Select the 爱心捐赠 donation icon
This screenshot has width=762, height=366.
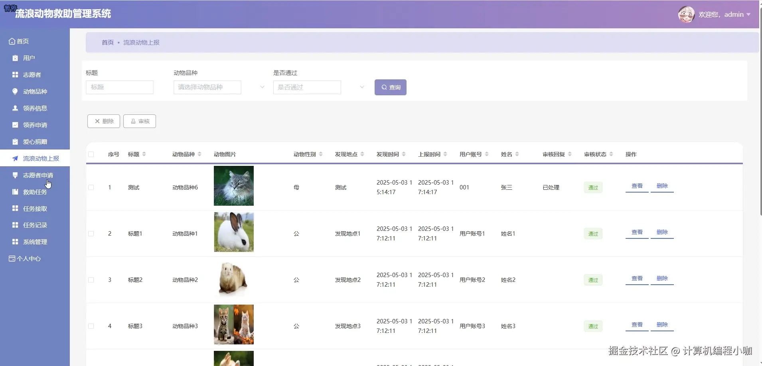pos(15,141)
